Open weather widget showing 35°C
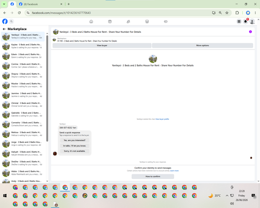 [x=215, y=196]
